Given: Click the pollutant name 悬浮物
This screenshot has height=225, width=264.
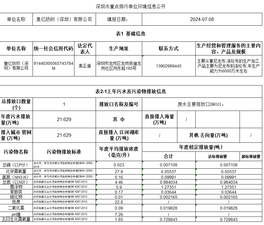Looking at the screenshot, I should tap(16, 187).
